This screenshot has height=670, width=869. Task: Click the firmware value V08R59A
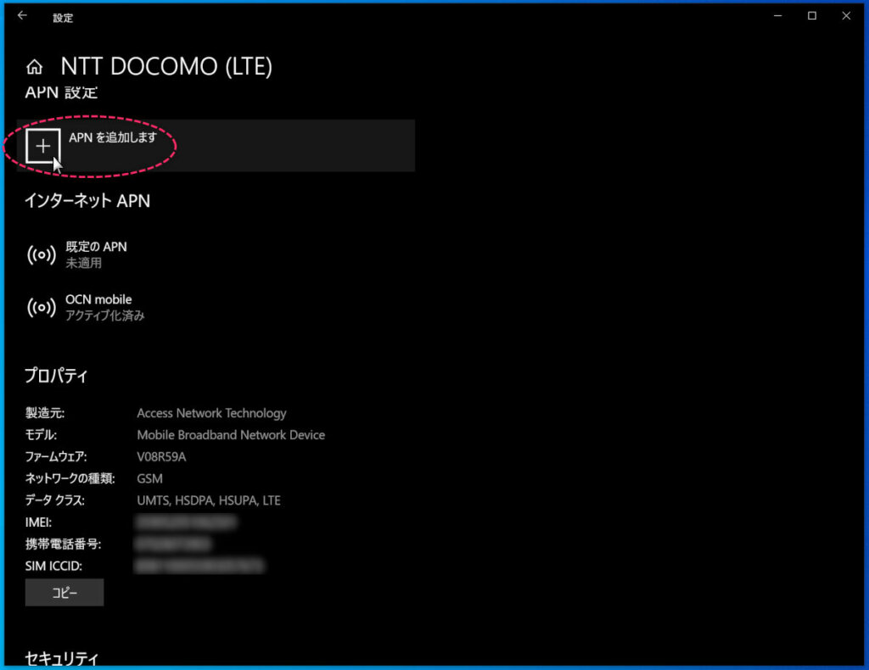[161, 457]
